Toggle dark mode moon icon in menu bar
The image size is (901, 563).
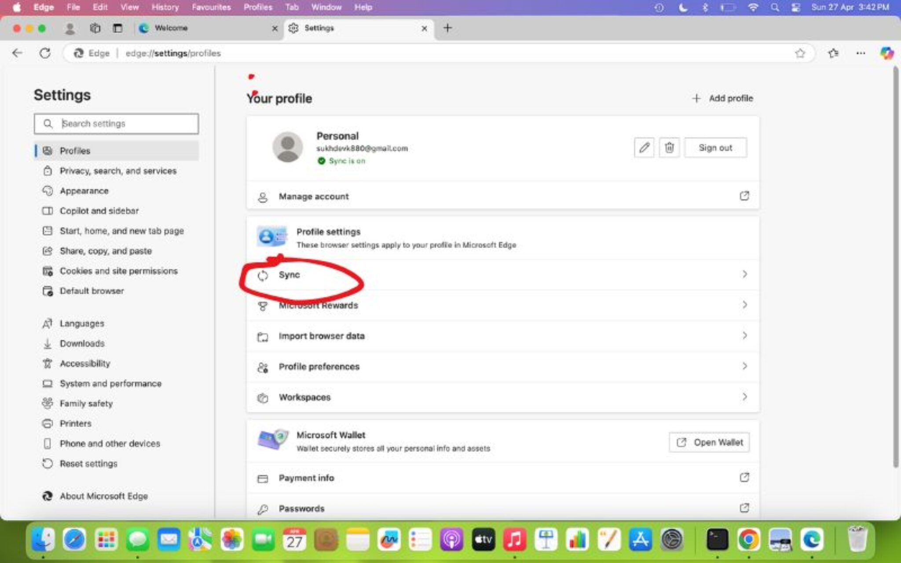click(682, 7)
